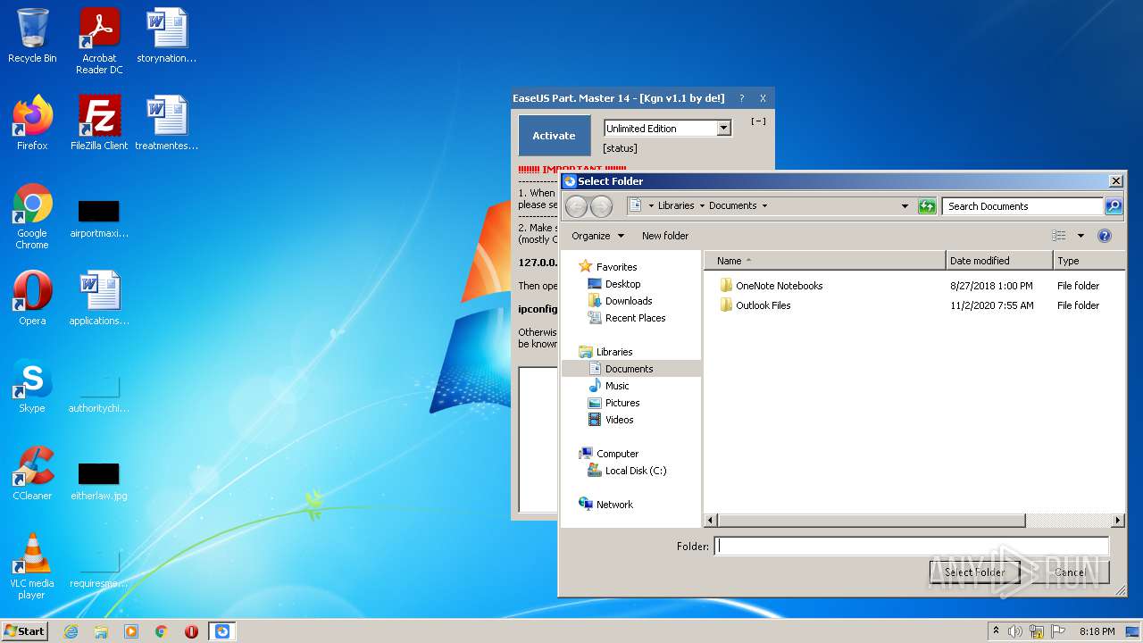The image size is (1143, 643).
Task: Sort by the Date modified column header
Action: pos(999,261)
